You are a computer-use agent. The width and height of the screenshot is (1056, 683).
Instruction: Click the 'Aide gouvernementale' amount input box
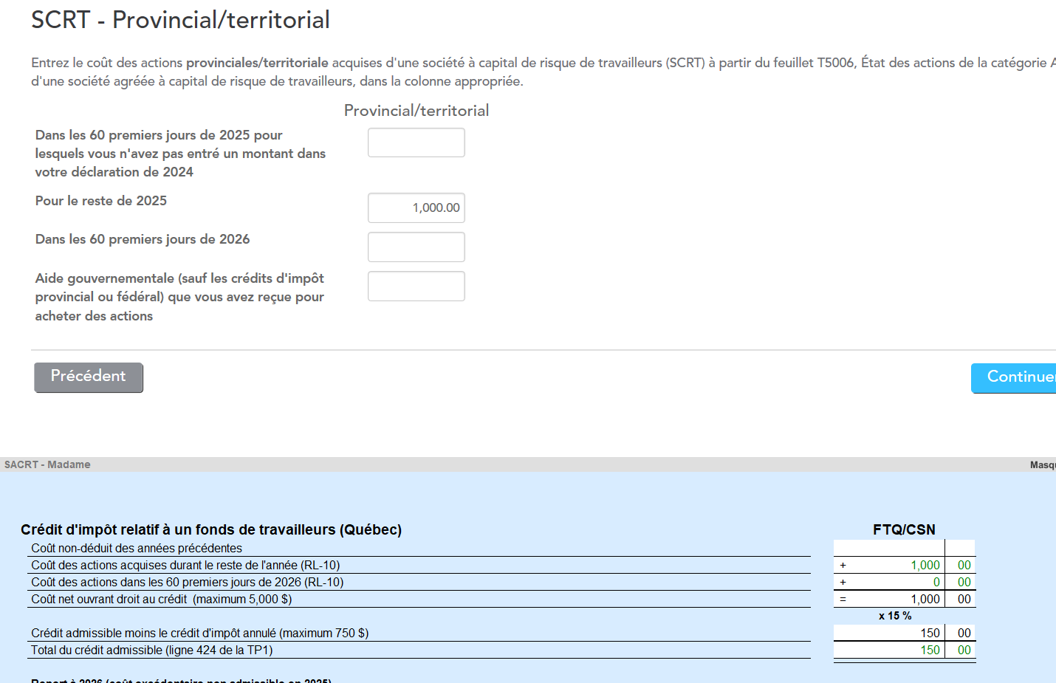click(416, 286)
